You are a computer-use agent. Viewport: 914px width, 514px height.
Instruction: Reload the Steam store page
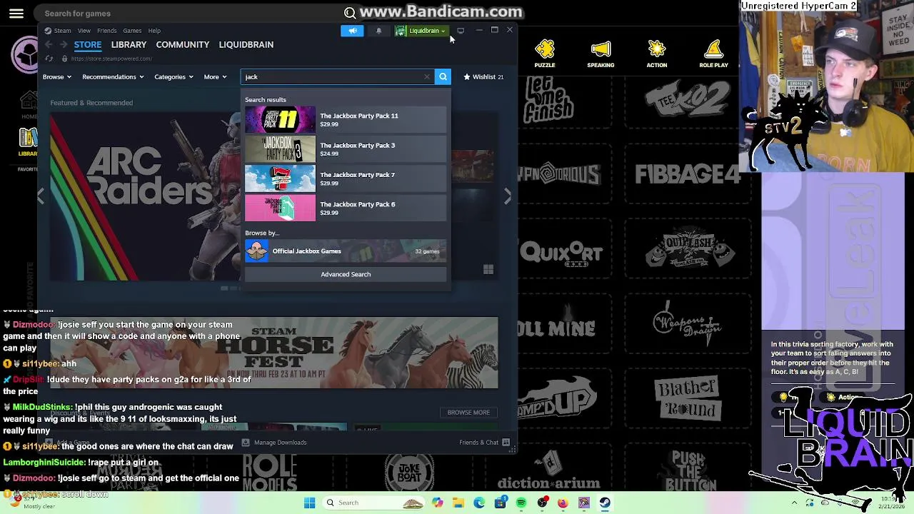(x=49, y=59)
